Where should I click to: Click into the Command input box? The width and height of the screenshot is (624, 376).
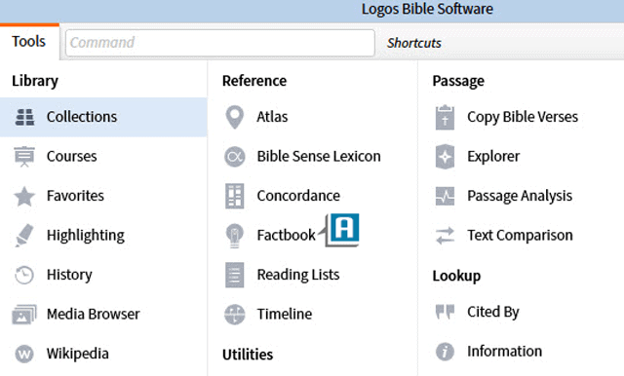point(220,43)
